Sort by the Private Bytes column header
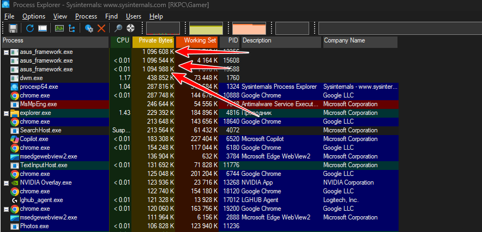Screen dimensions: 482x232 [153, 42]
